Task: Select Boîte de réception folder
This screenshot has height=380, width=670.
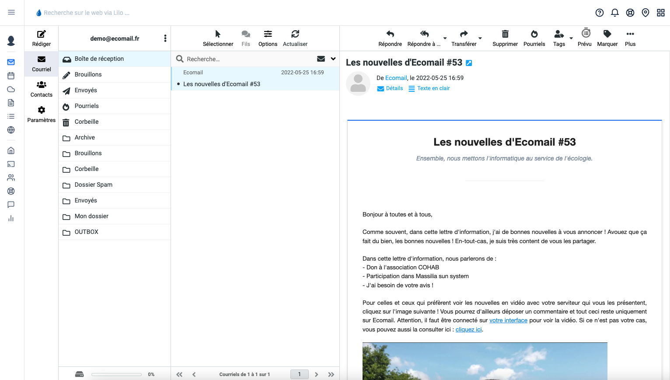Action: coord(115,59)
